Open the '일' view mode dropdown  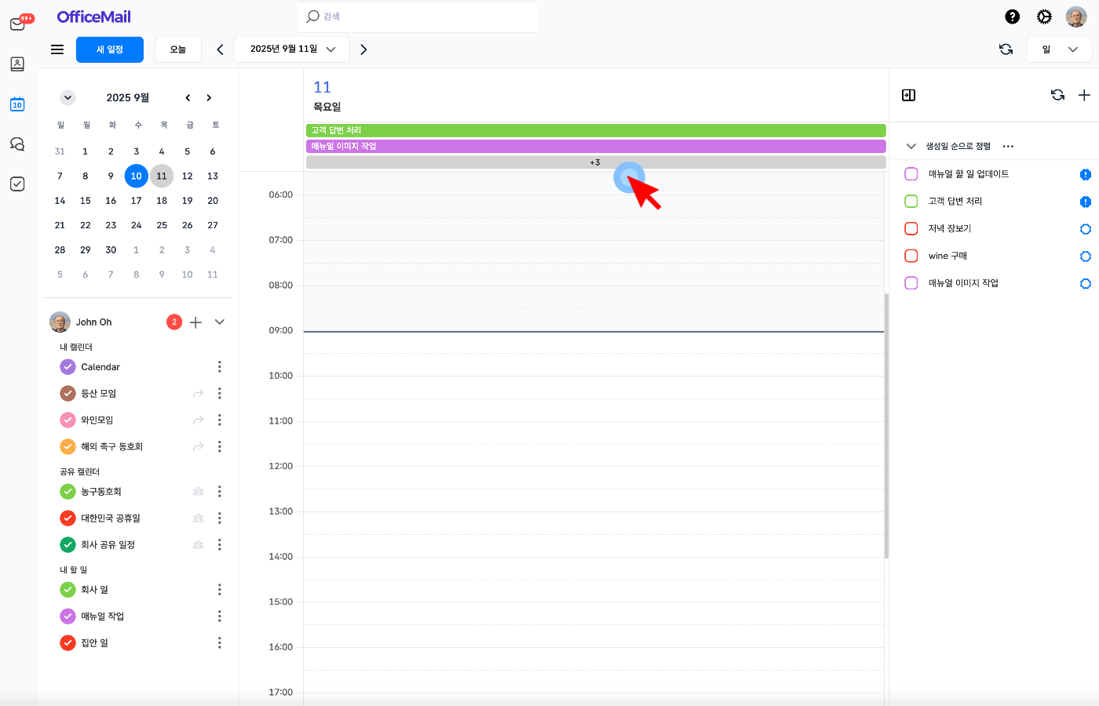[1058, 49]
